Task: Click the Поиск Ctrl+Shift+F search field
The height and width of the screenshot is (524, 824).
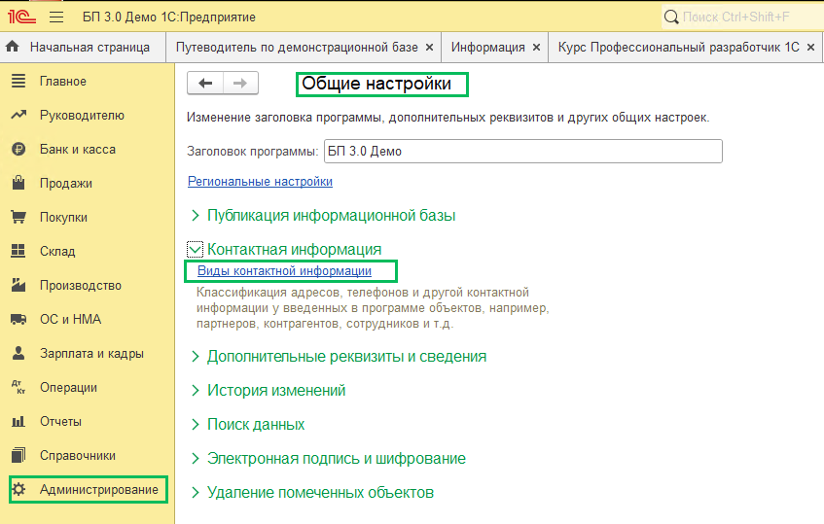Action: [742, 17]
